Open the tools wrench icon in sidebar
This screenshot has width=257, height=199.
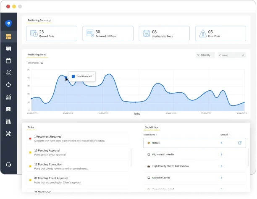click(x=8, y=134)
